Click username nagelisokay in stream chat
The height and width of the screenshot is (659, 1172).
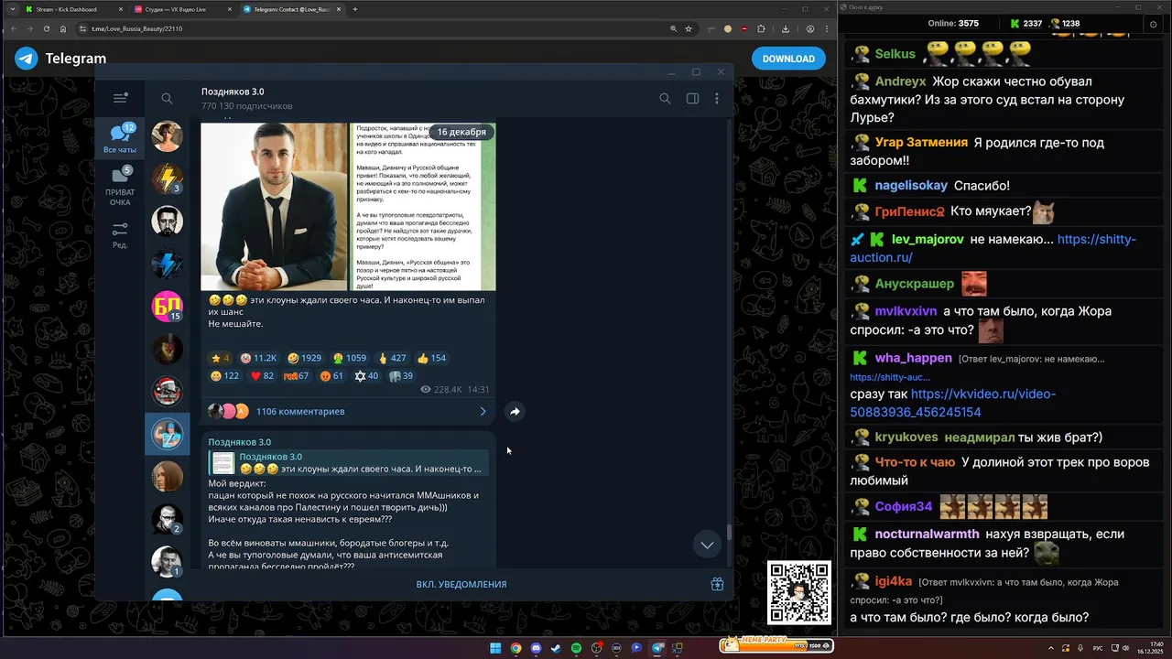pyautogui.click(x=911, y=185)
